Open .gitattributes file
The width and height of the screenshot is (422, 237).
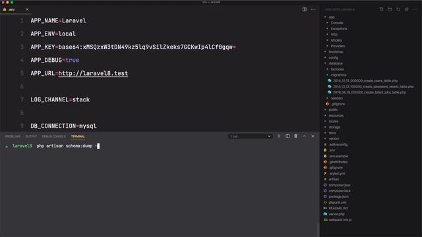click(338, 162)
